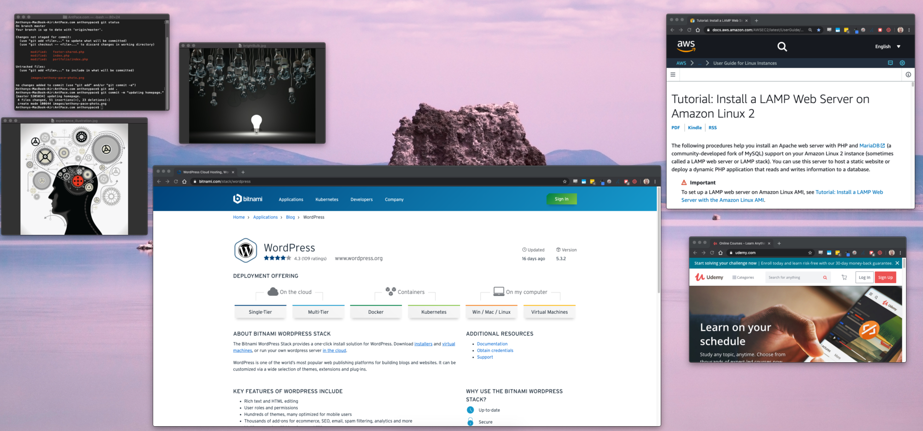The width and height of the screenshot is (923, 431).
Task: Toggle the AWS docs hamburger navigation menu
Action: point(673,75)
